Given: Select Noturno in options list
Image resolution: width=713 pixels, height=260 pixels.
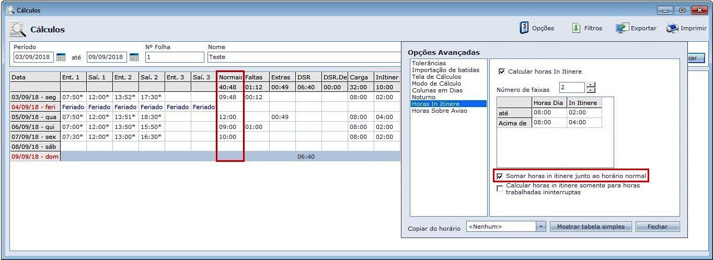Looking at the screenshot, I should coord(423,97).
